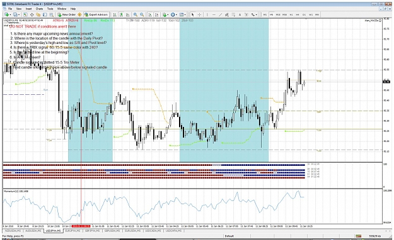Click the Templates toolbar icon

pos(181,14)
